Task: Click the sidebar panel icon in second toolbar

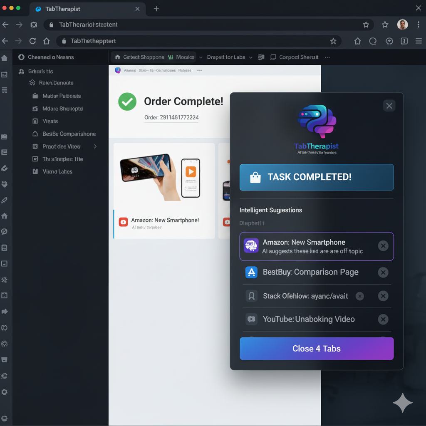Action: pos(404,41)
